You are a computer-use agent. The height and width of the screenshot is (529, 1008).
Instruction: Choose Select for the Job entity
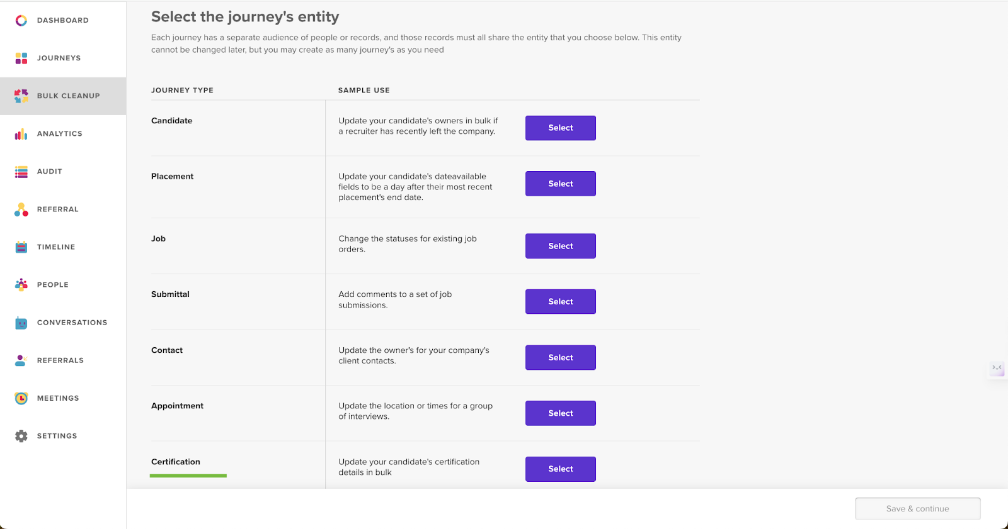(x=561, y=246)
